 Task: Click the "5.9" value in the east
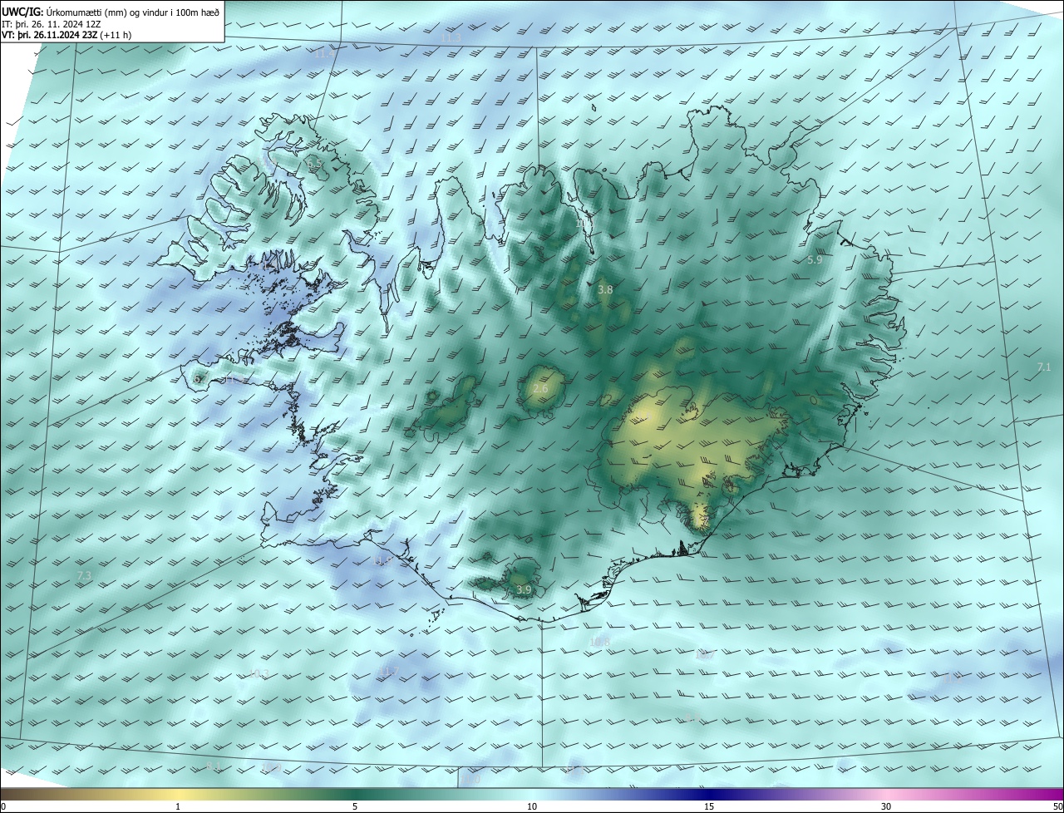(815, 260)
